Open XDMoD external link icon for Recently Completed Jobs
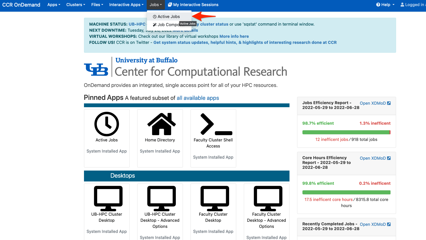 point(389,224)
